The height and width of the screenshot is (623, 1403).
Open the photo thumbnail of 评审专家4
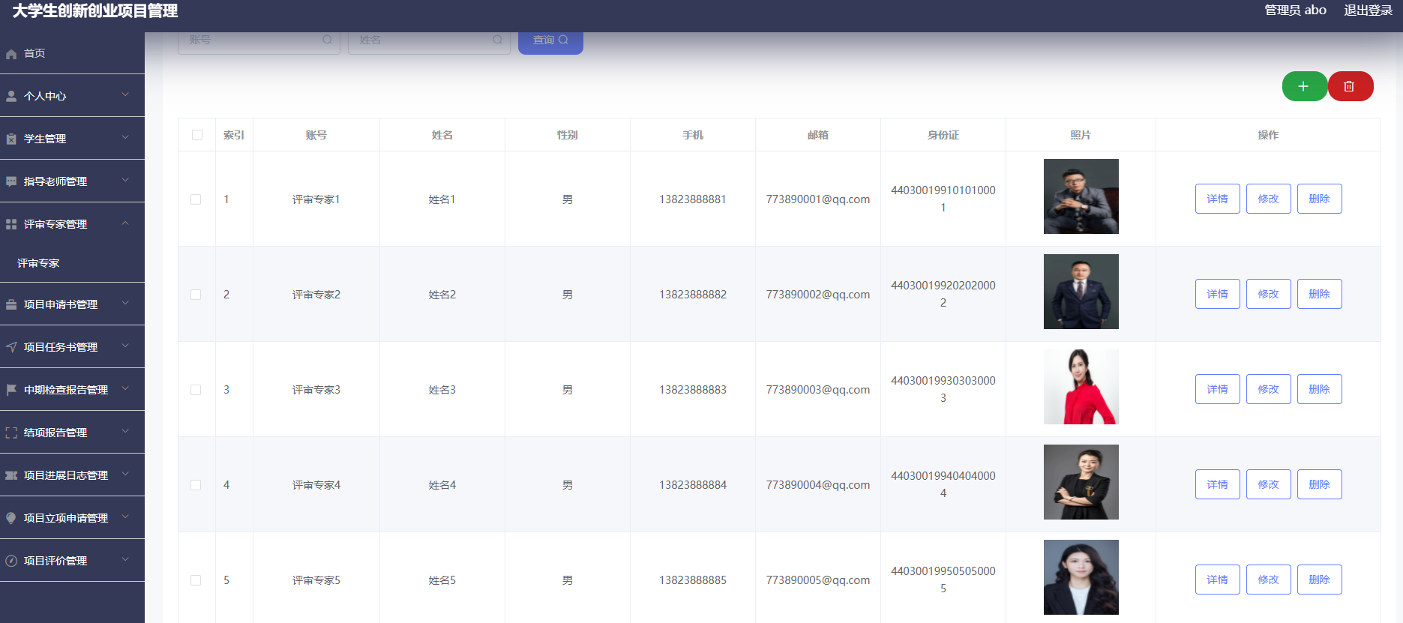(1081, 482)
